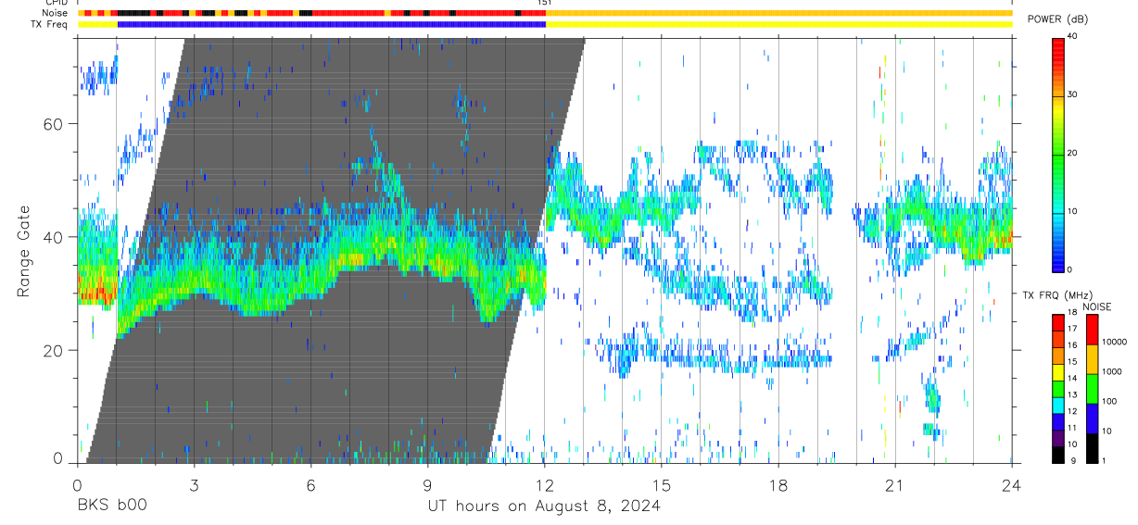Click the blue segment of TX Freq strip
The width and height of the screenshot is (1138, 525).
332,24
